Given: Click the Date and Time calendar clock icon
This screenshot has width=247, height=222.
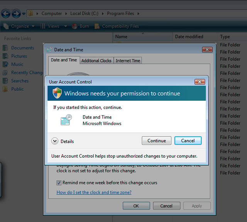Looking at the screenshot, I should coord(66,120).
